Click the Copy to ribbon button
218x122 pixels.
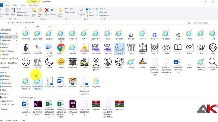coord(40,12)
